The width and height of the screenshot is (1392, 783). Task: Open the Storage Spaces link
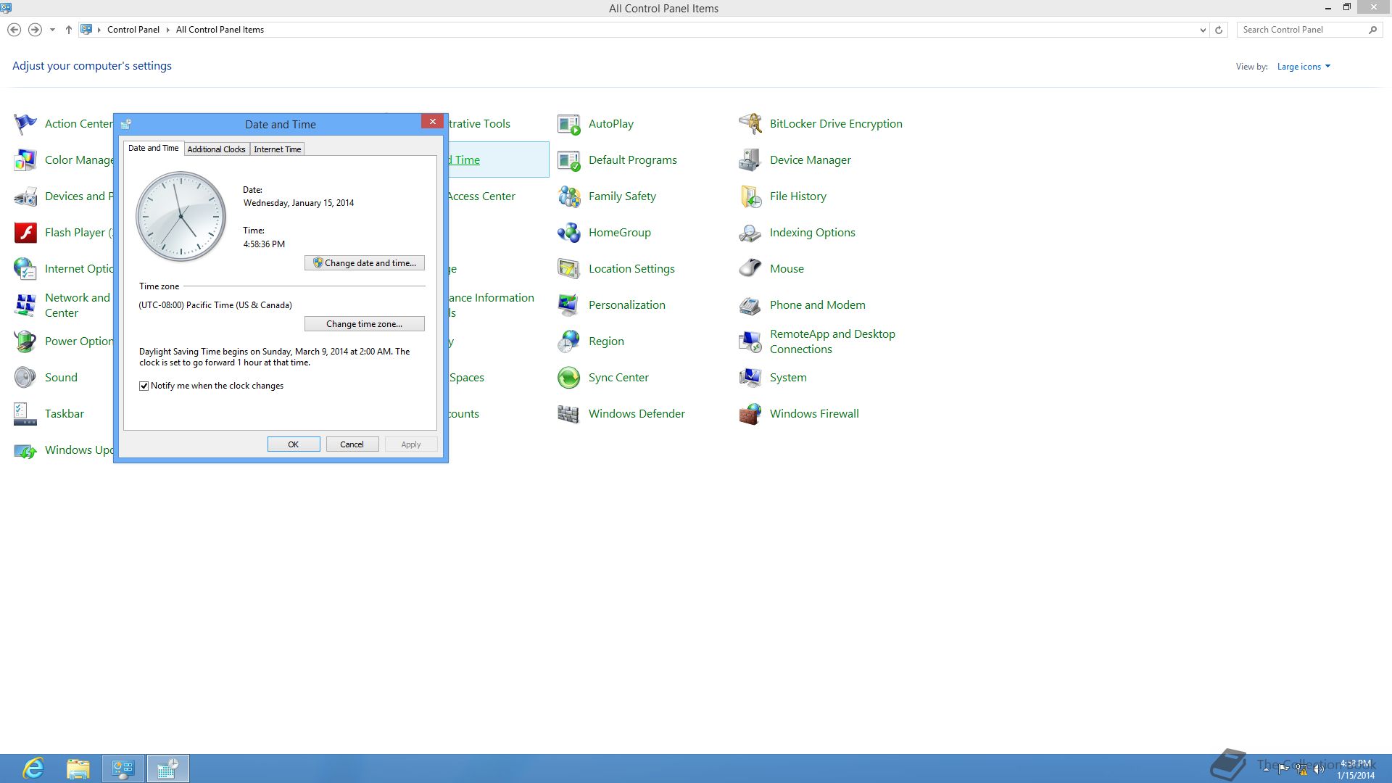467,378
